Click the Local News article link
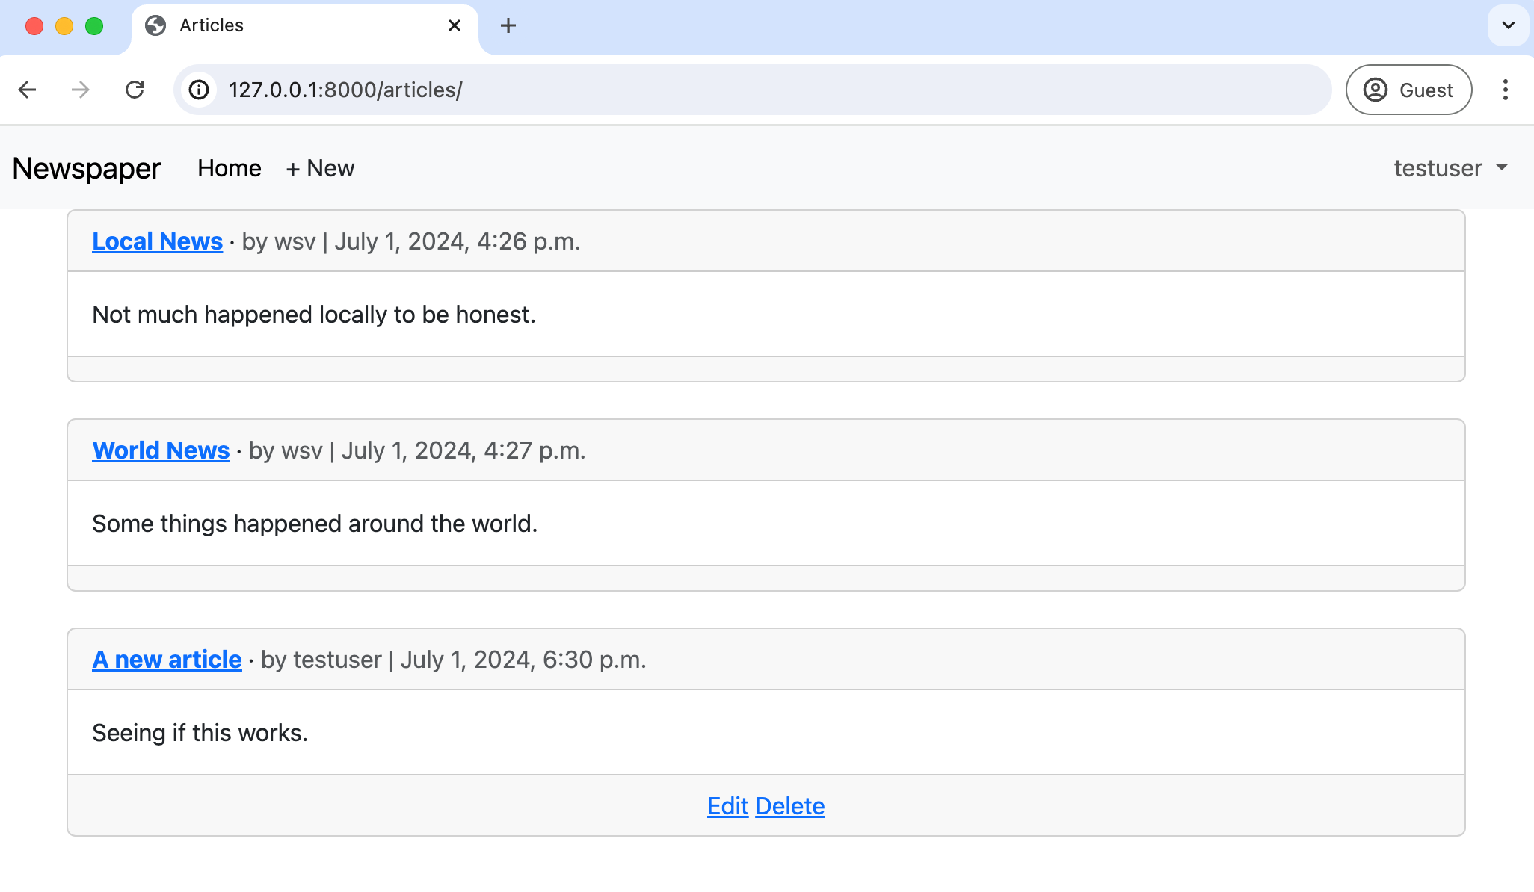1534x892 pixels. click(157, 241)
